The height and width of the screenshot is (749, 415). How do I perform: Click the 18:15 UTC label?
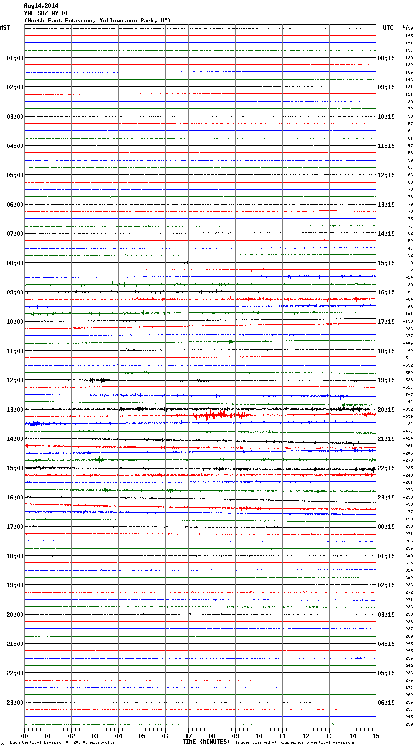[x=386, y=351]
